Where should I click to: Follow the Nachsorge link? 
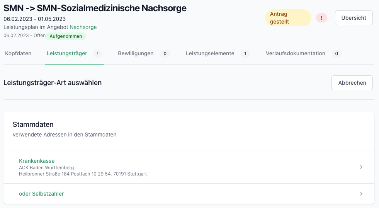83,27
